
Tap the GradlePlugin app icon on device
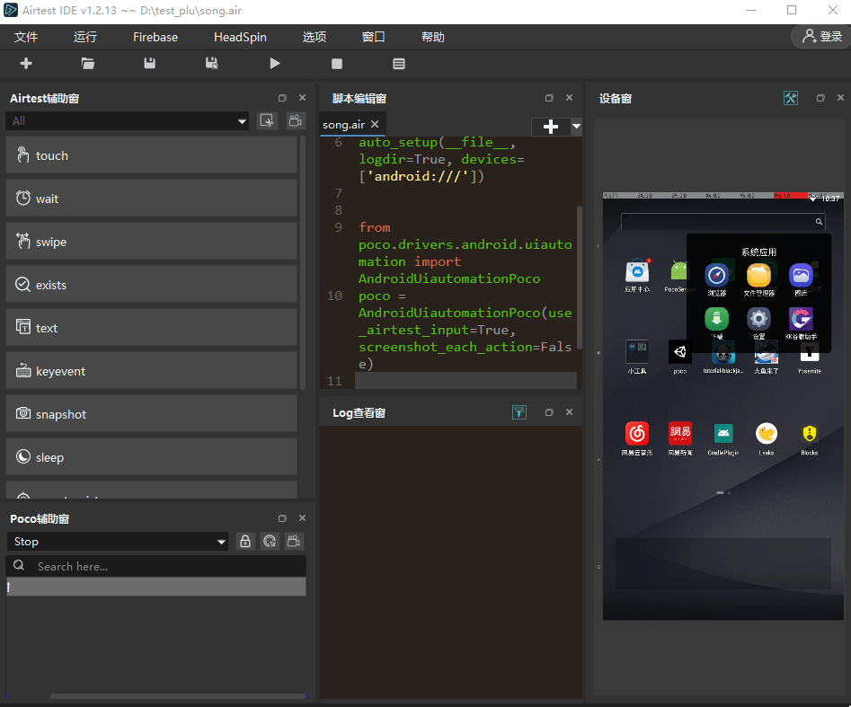(x=722, y=434)
